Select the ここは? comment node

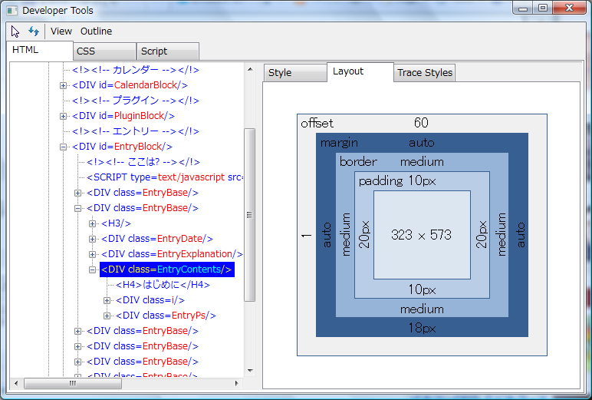(x=143, y=162)
